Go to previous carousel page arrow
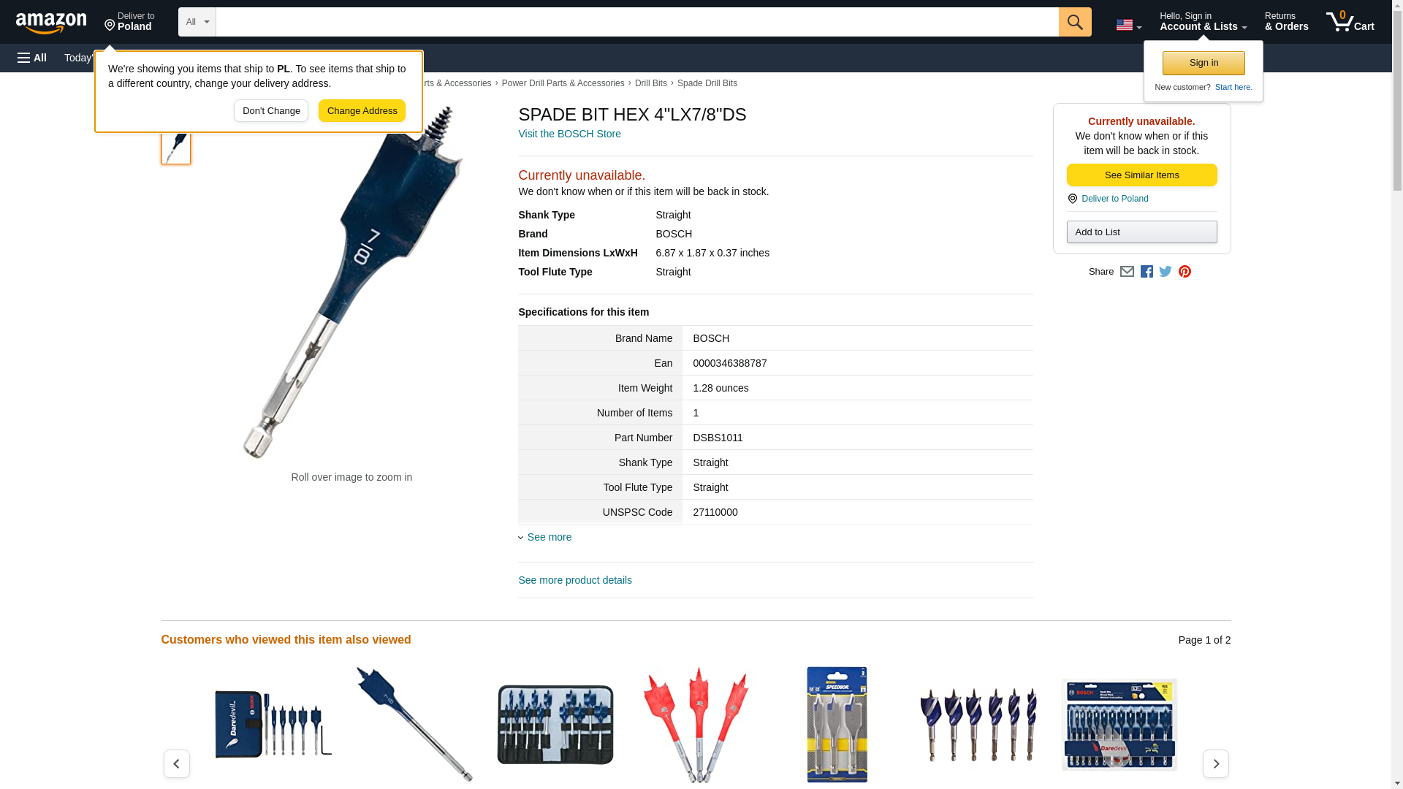Screen dimensions: 1403x789 (177, 763)
